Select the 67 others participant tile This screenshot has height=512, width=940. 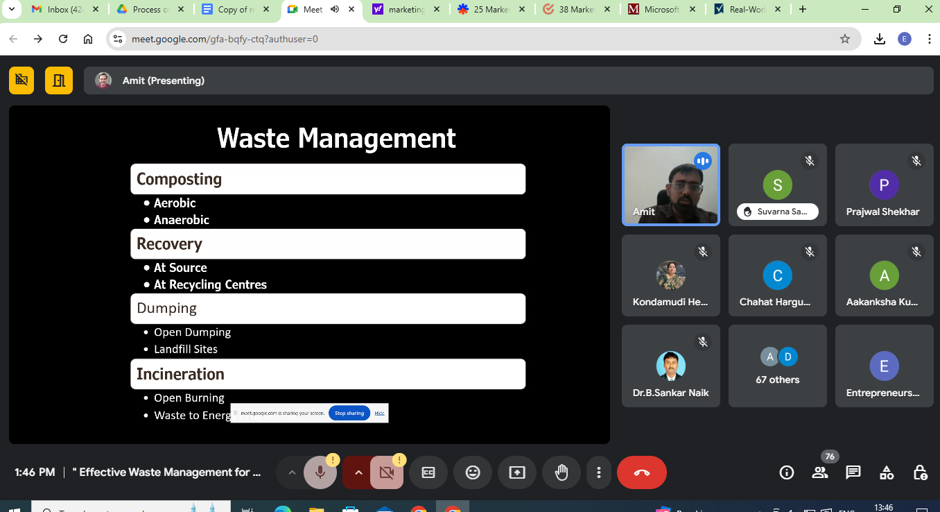coord(778,366)
